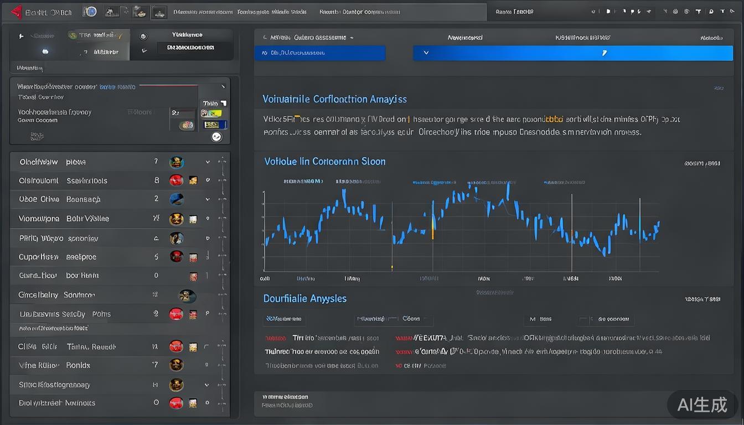Viewport: 744px width, 425px height.
Task: Click the red avatar icon in first list row
Action: pos(177,162)
